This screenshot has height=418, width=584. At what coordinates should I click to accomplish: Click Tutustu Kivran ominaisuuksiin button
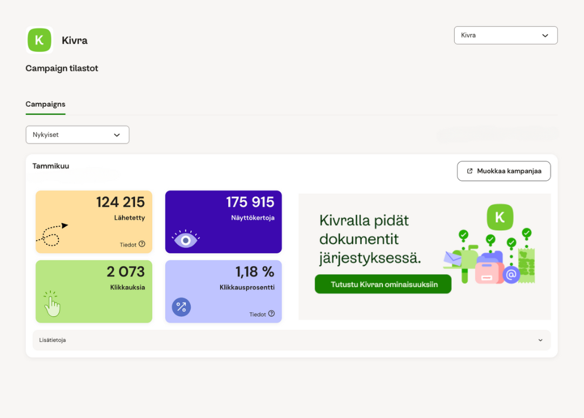[x=383, y=284]
